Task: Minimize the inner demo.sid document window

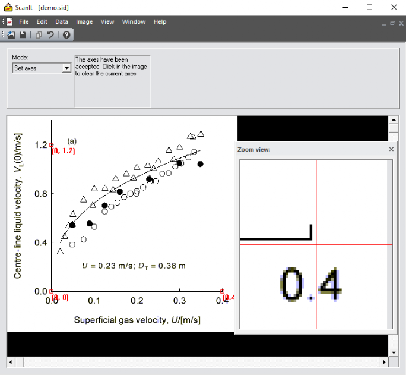Action: (384, 24)
